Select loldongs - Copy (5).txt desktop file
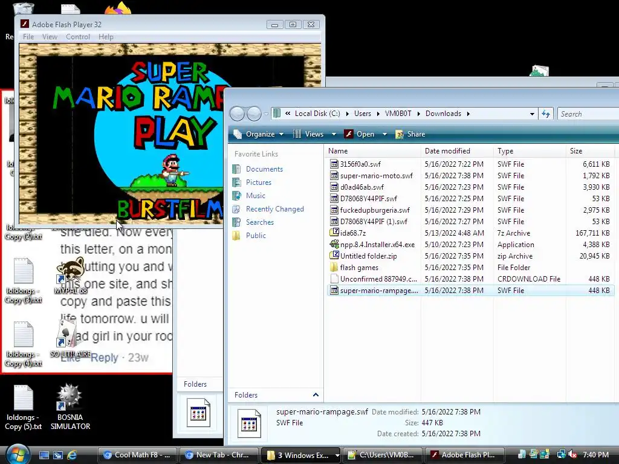 point(24,408)
